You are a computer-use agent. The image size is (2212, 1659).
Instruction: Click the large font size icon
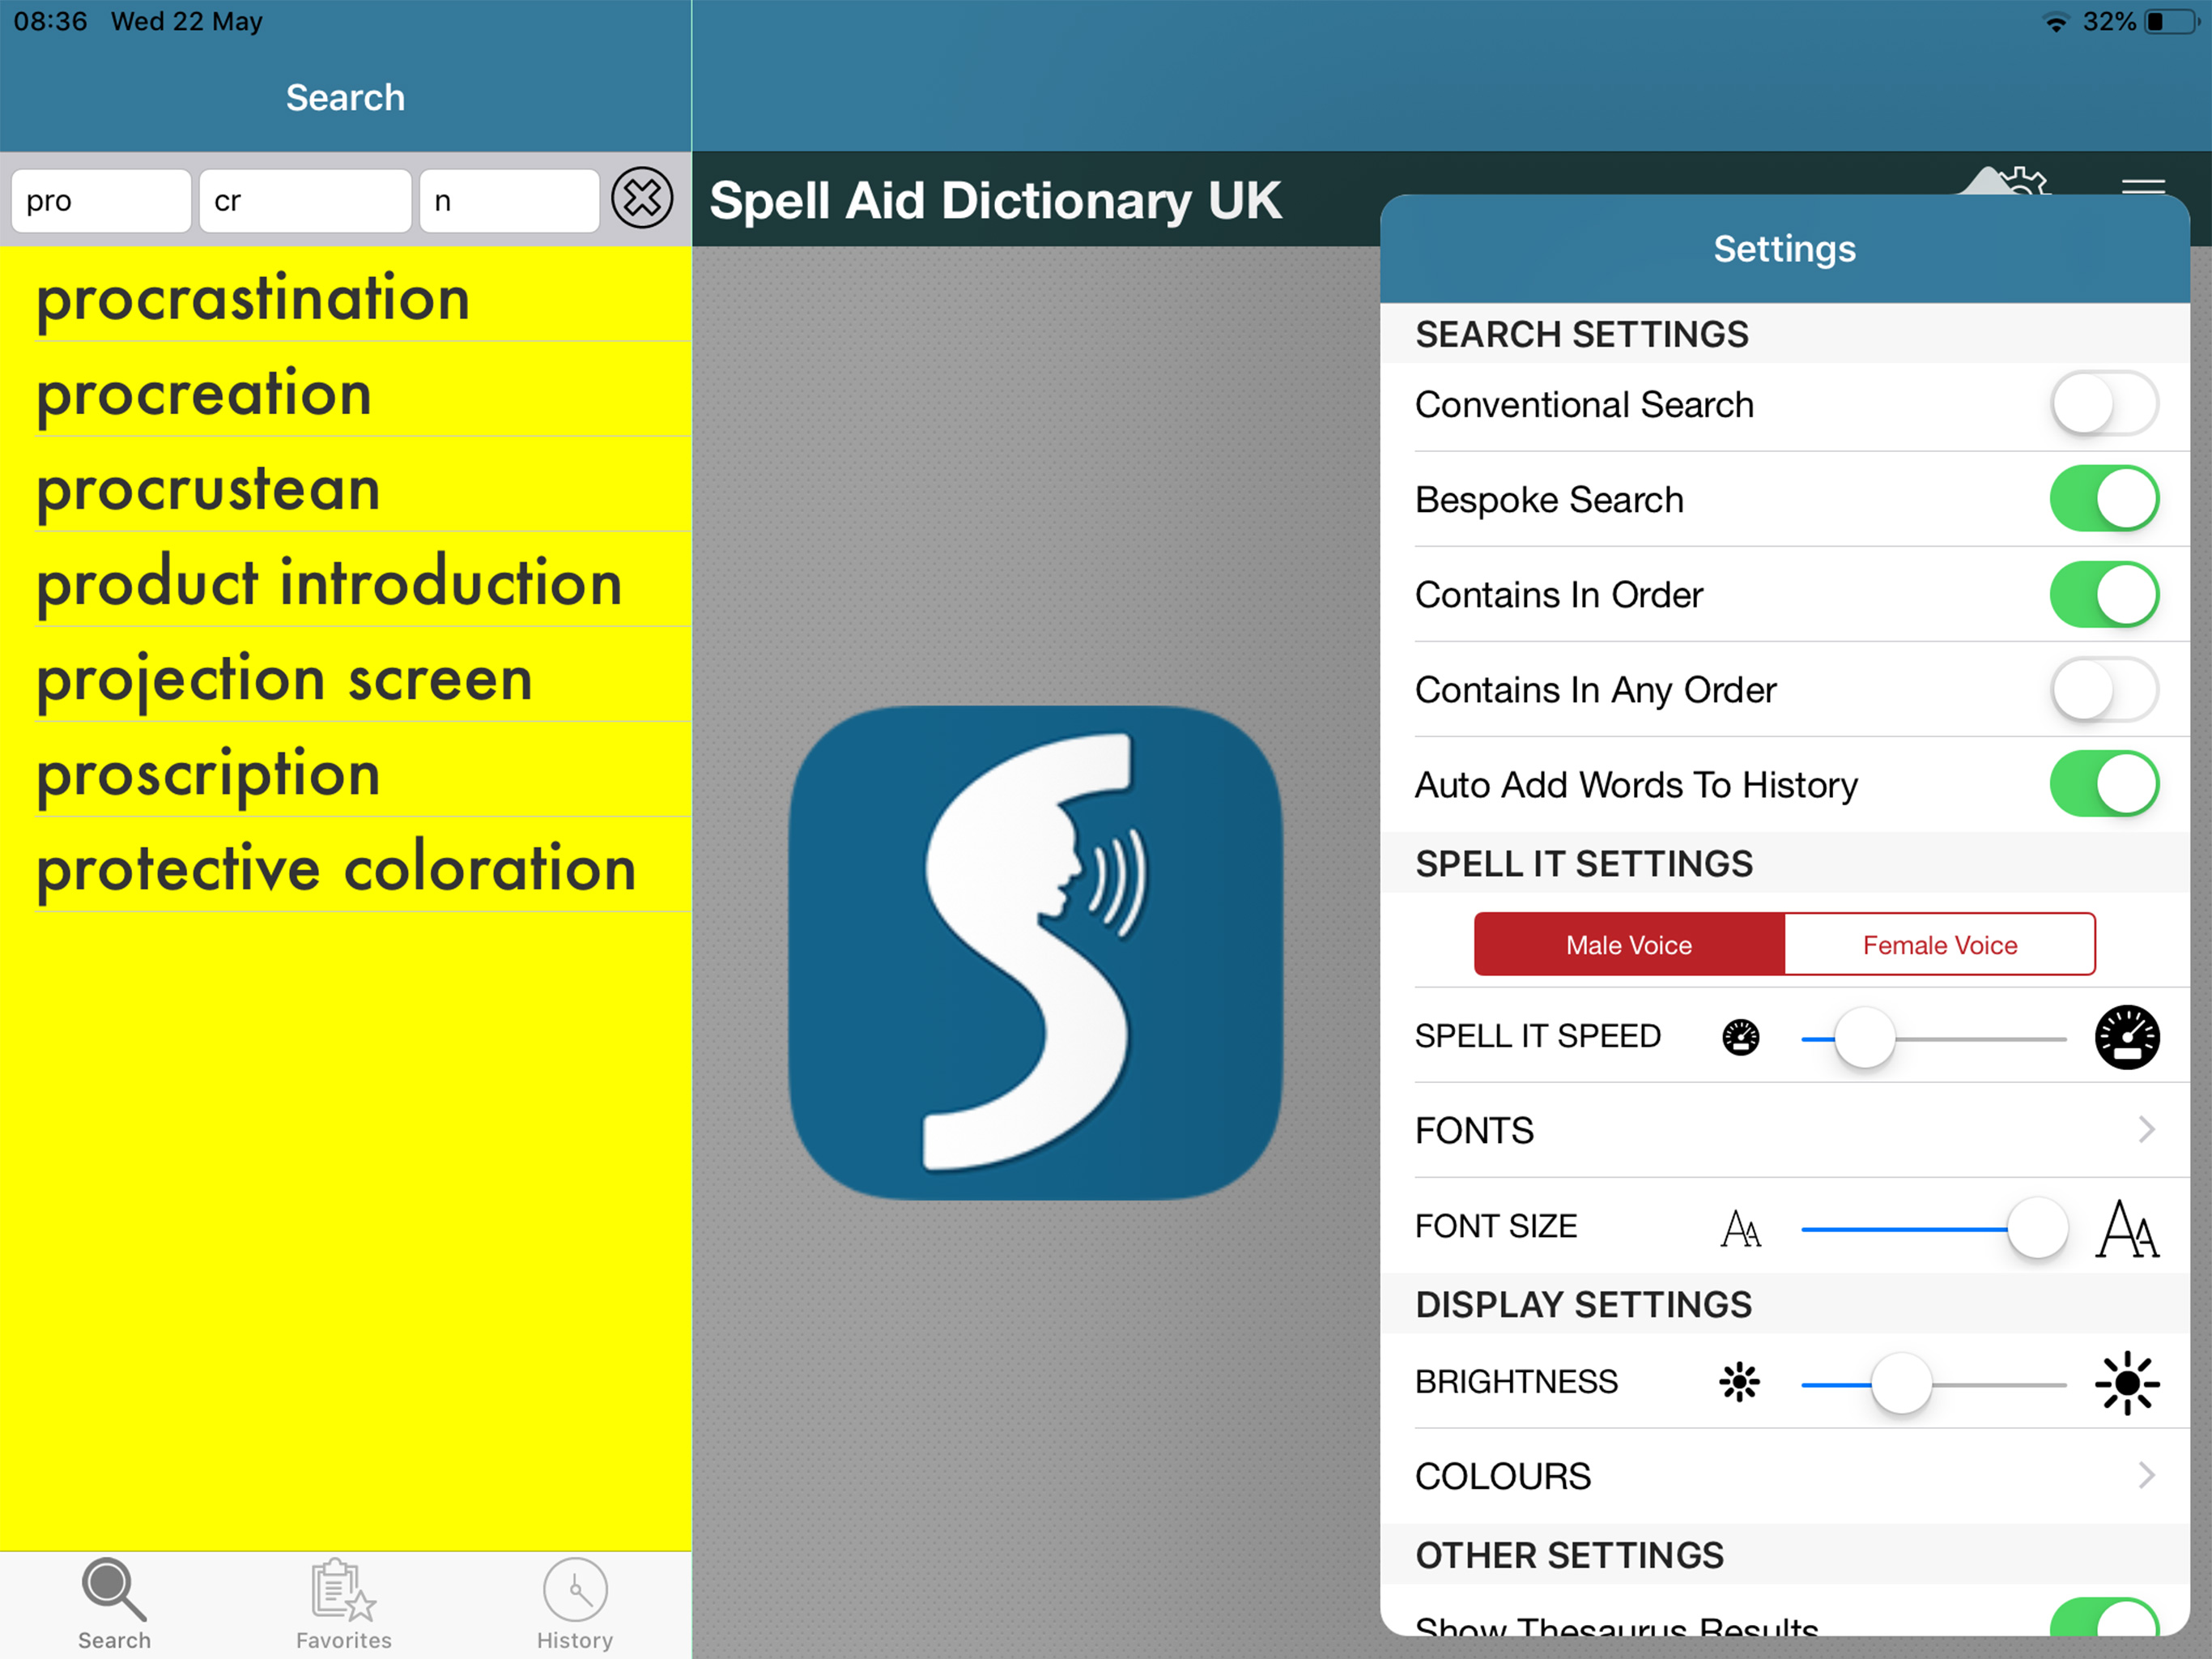(x=2127, y=1228)
